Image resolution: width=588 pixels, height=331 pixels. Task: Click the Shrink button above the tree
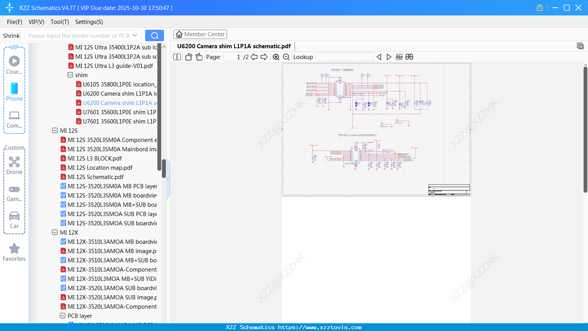11,35
